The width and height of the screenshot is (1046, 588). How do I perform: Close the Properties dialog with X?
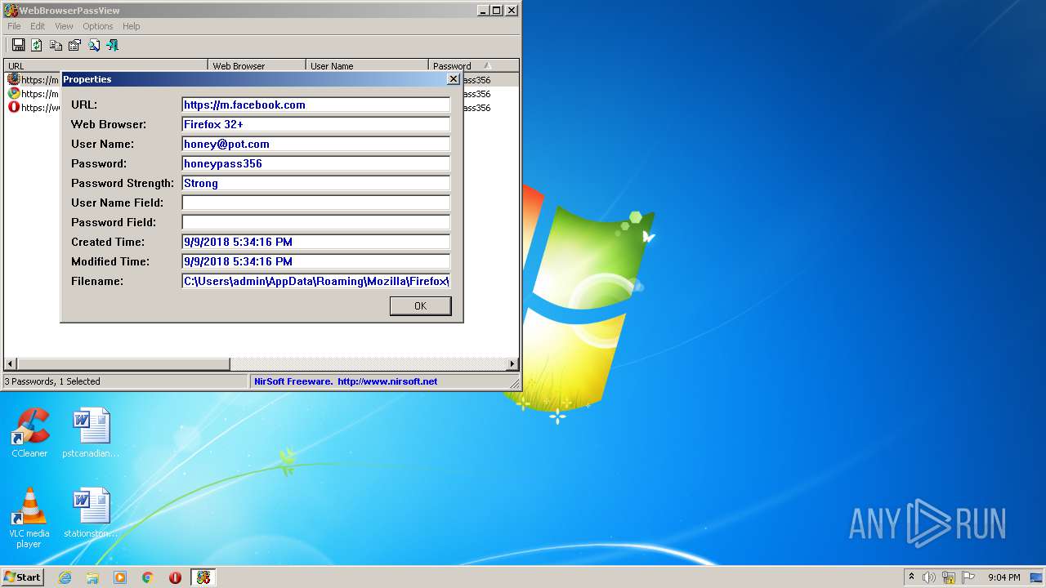[454, 79]
